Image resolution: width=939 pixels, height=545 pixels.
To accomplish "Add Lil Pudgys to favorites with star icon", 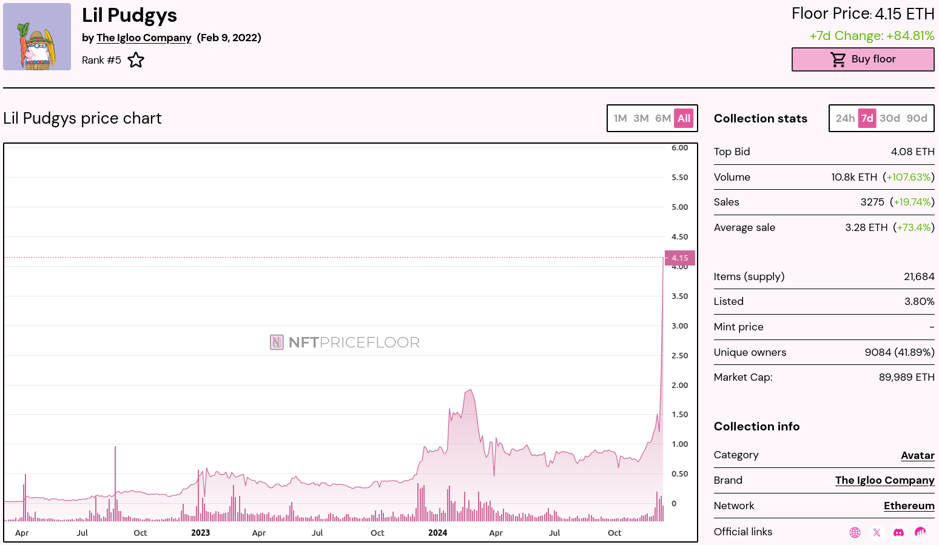I will [136, 60].
